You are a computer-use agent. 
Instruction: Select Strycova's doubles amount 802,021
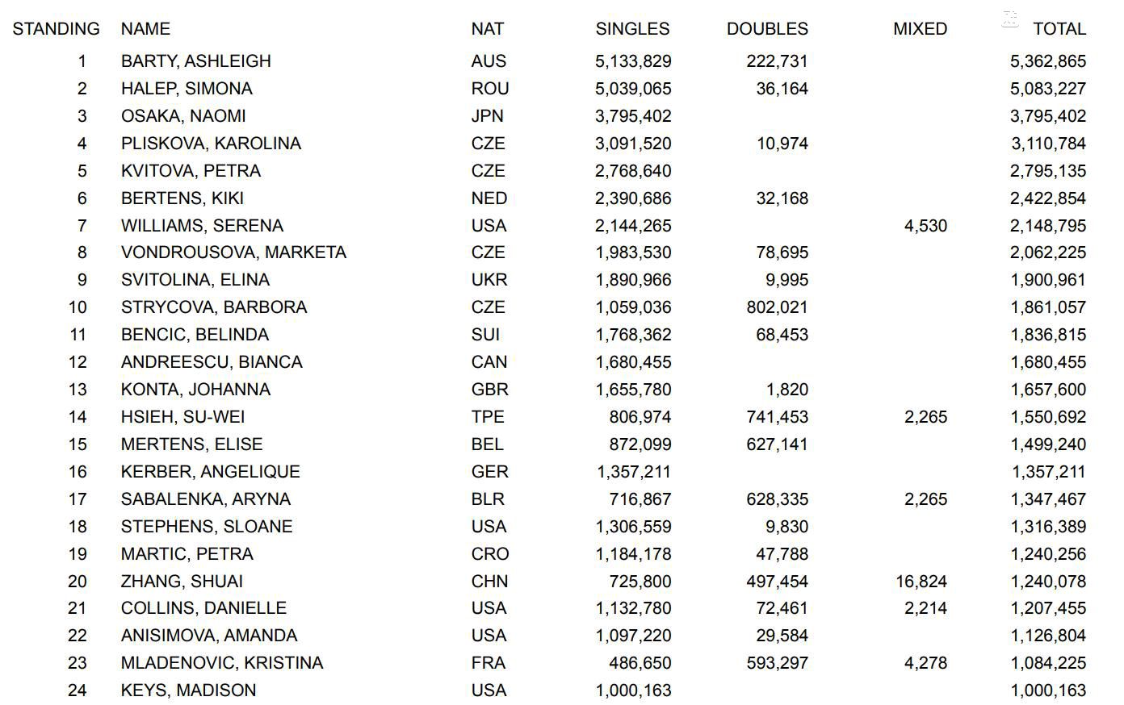coord(777,307)
